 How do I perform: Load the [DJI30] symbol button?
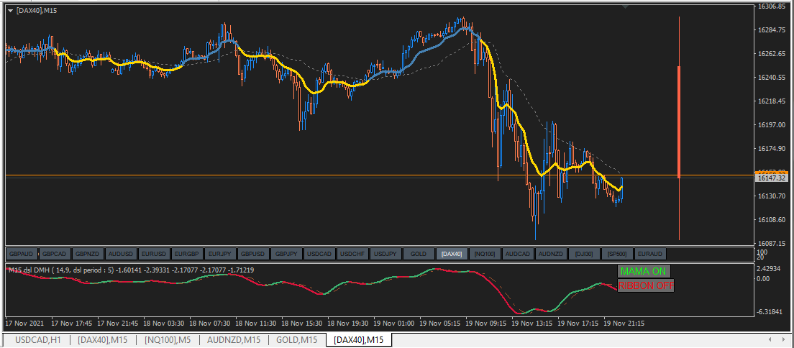[585, 254]
